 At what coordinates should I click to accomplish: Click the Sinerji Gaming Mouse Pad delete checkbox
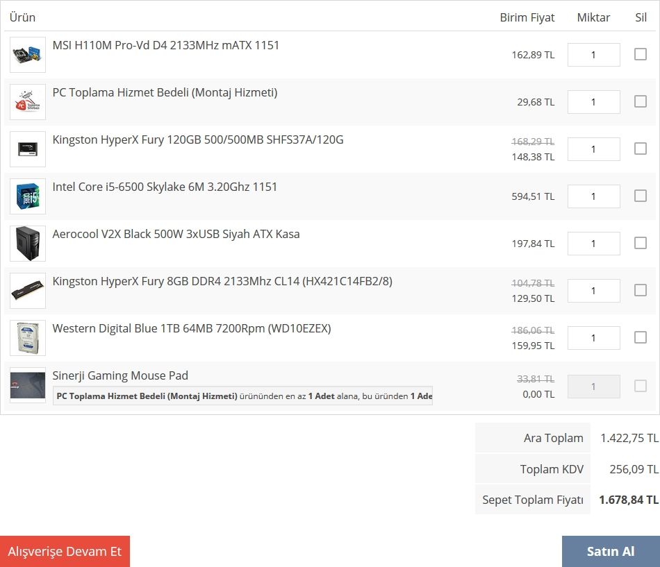[641, 386]
